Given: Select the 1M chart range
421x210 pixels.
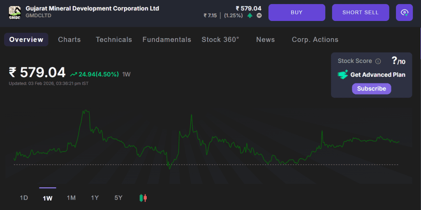Looking at the screenshot, I should [x=71, y=198].
